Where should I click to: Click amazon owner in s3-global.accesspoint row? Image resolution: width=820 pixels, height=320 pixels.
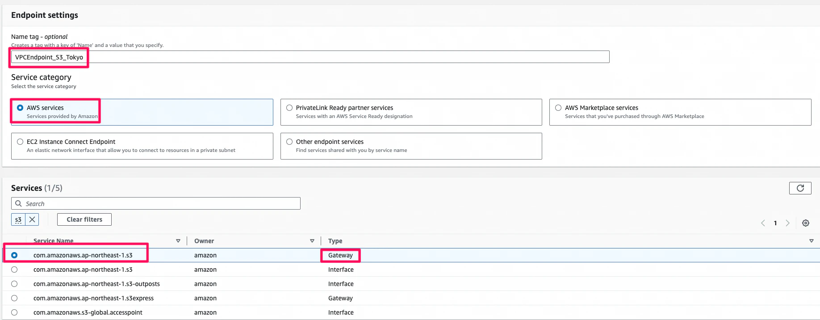(205, 312)
